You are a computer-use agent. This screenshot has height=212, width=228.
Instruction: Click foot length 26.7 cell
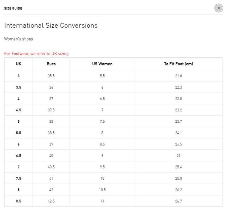point(178,201)
